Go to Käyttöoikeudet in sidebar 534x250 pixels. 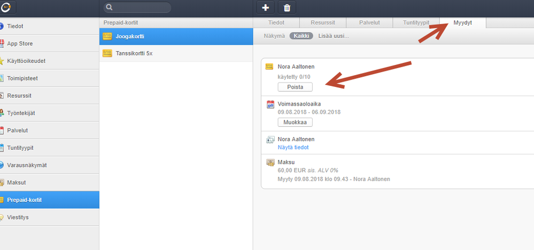click(x=49, y=61)
